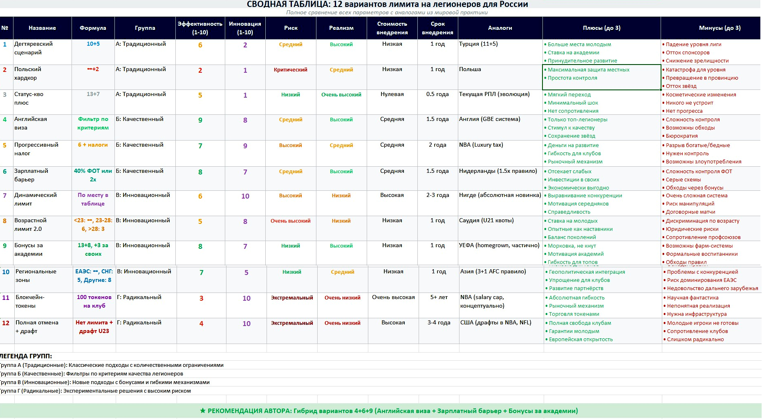Select the 'Дегтяревский сценарий' name cell

coord(42,48)
